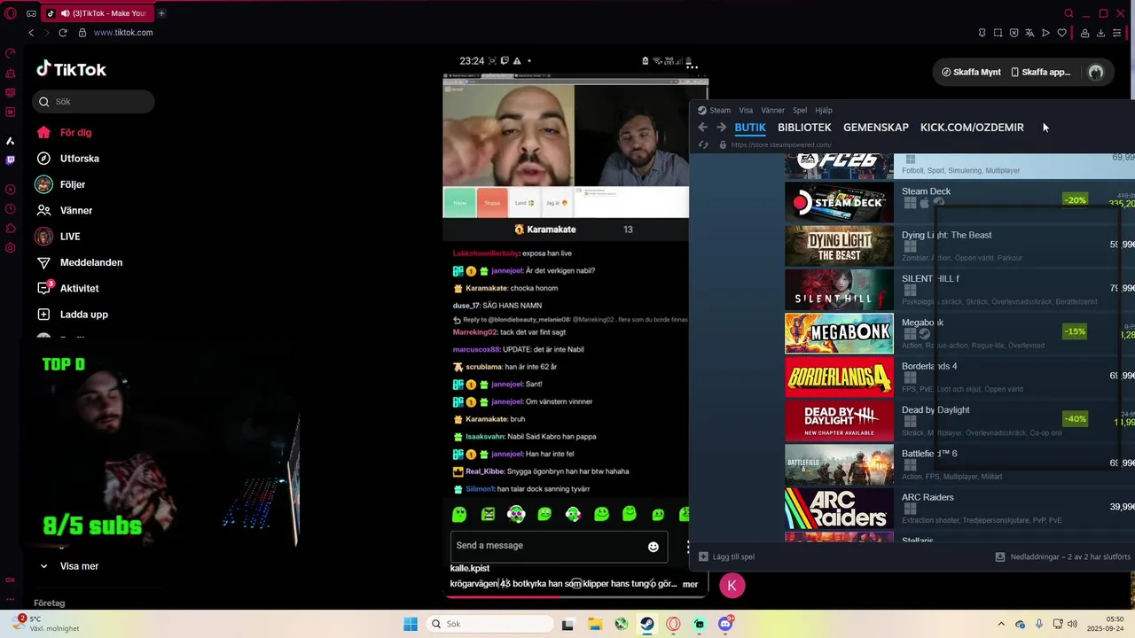This screenshot has height=638, width=1135.
Task: Reload the TikTok page
Action: pos(63,33)
